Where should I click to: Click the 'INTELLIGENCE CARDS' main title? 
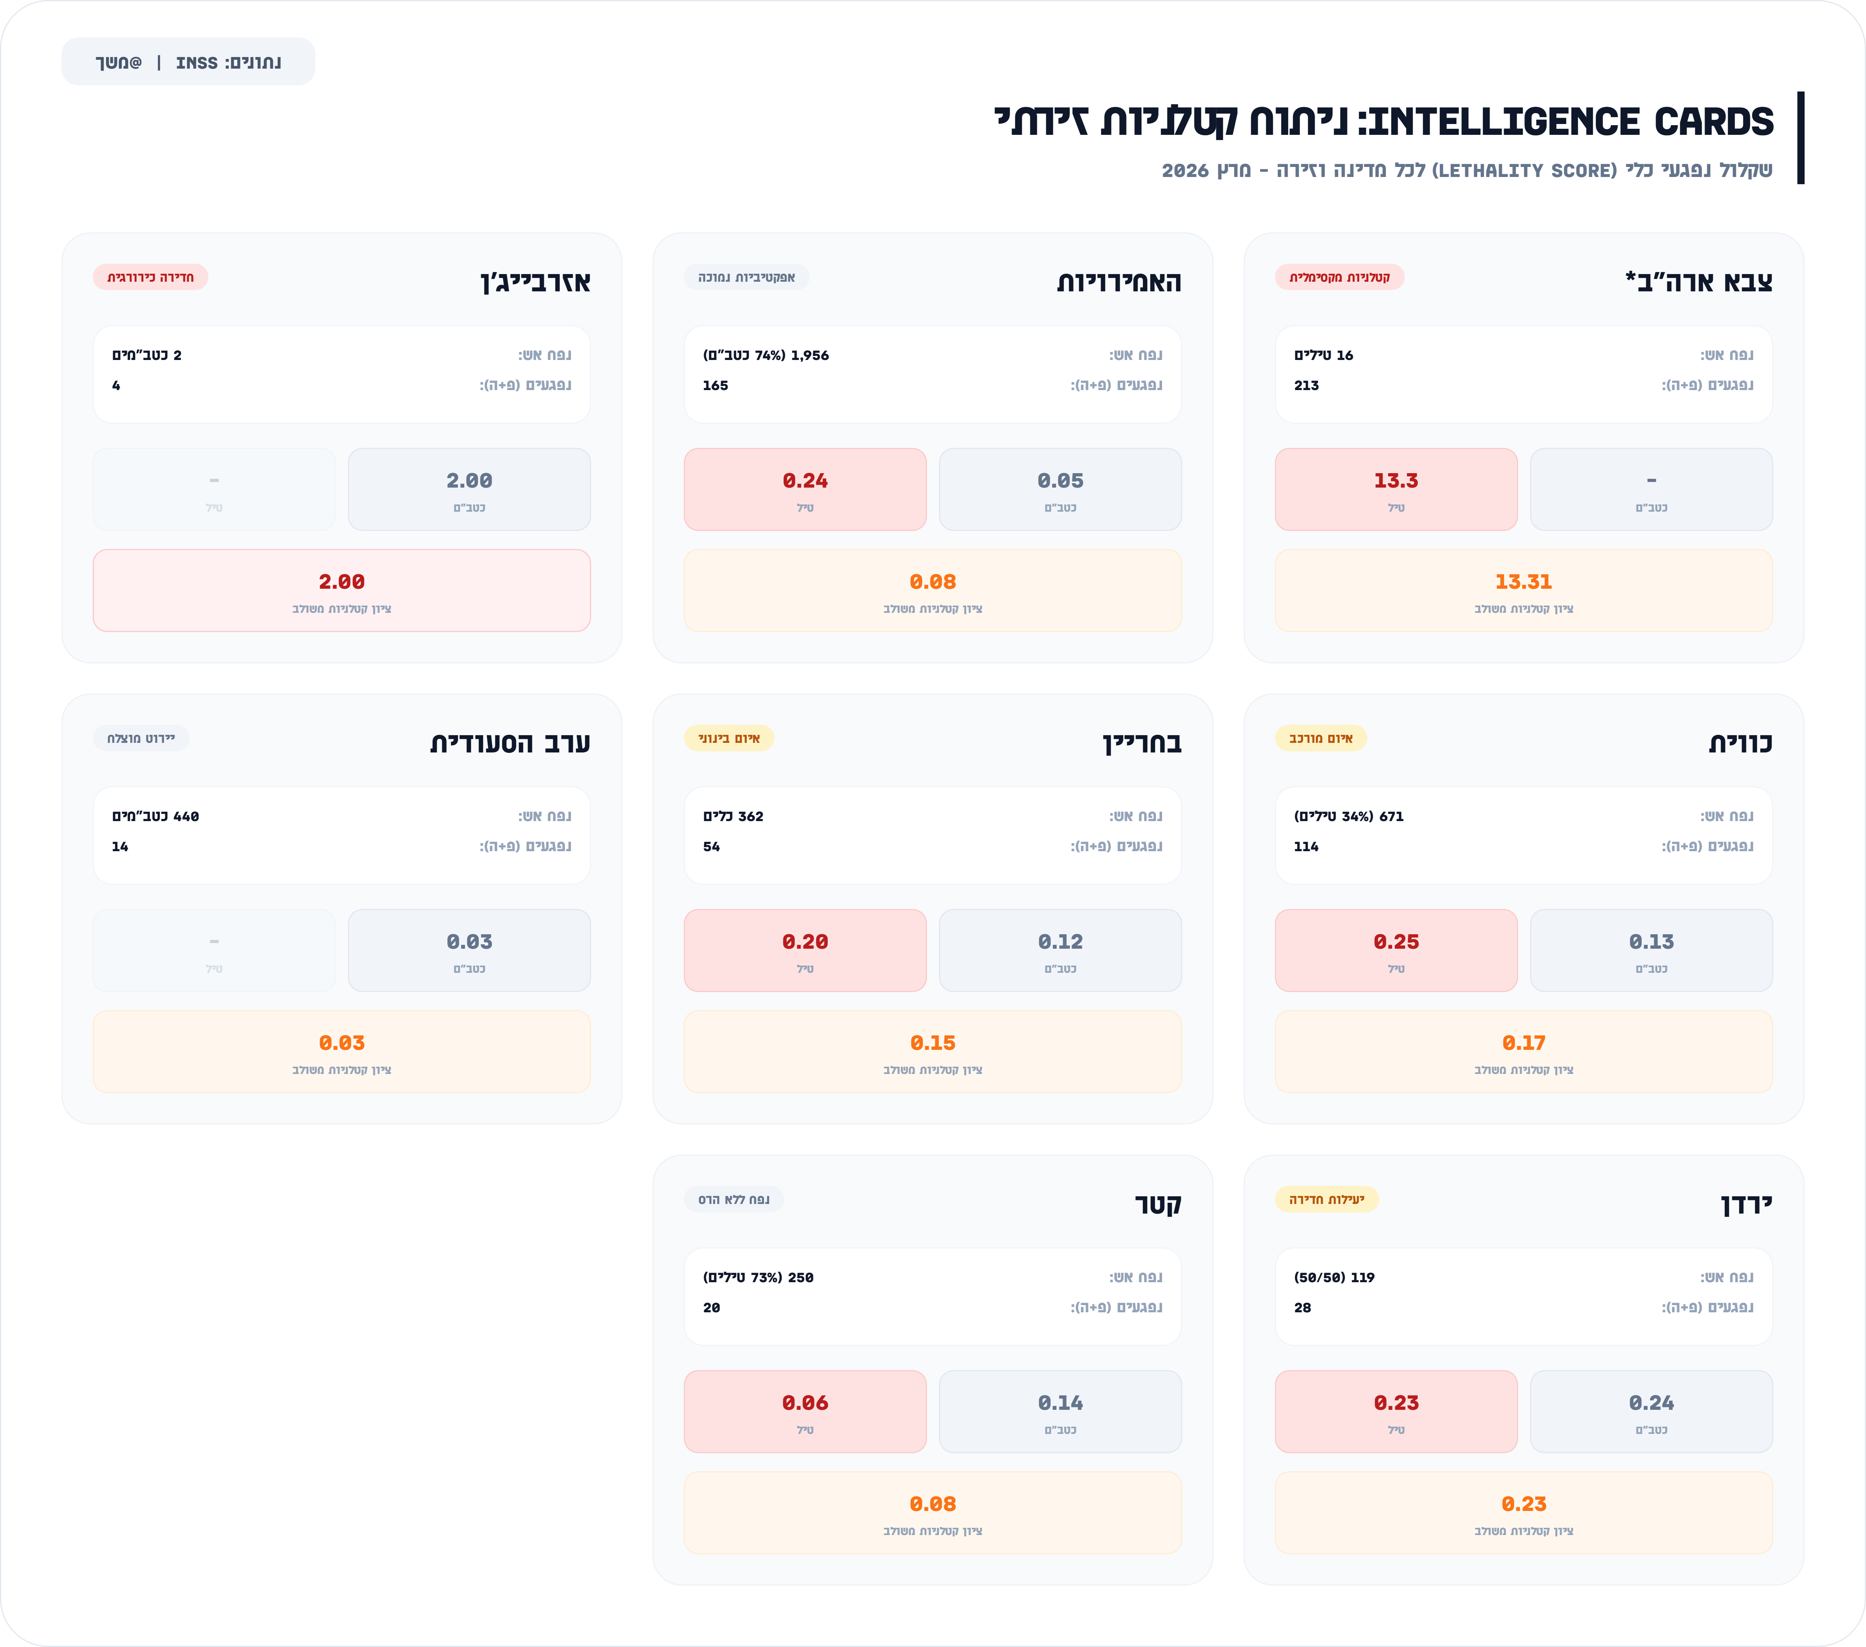tap(1384, 122)
